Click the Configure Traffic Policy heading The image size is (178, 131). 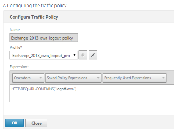(x=34, y=17)
